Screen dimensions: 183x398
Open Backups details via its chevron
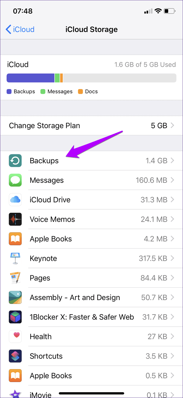tap(172, 161)
